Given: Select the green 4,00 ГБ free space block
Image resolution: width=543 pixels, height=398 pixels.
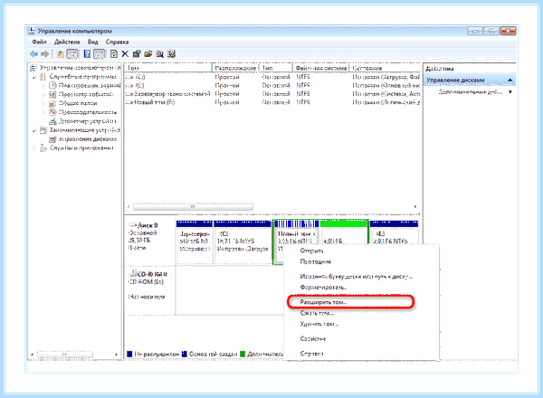Looking at the screenshot, I should (344, 233).
